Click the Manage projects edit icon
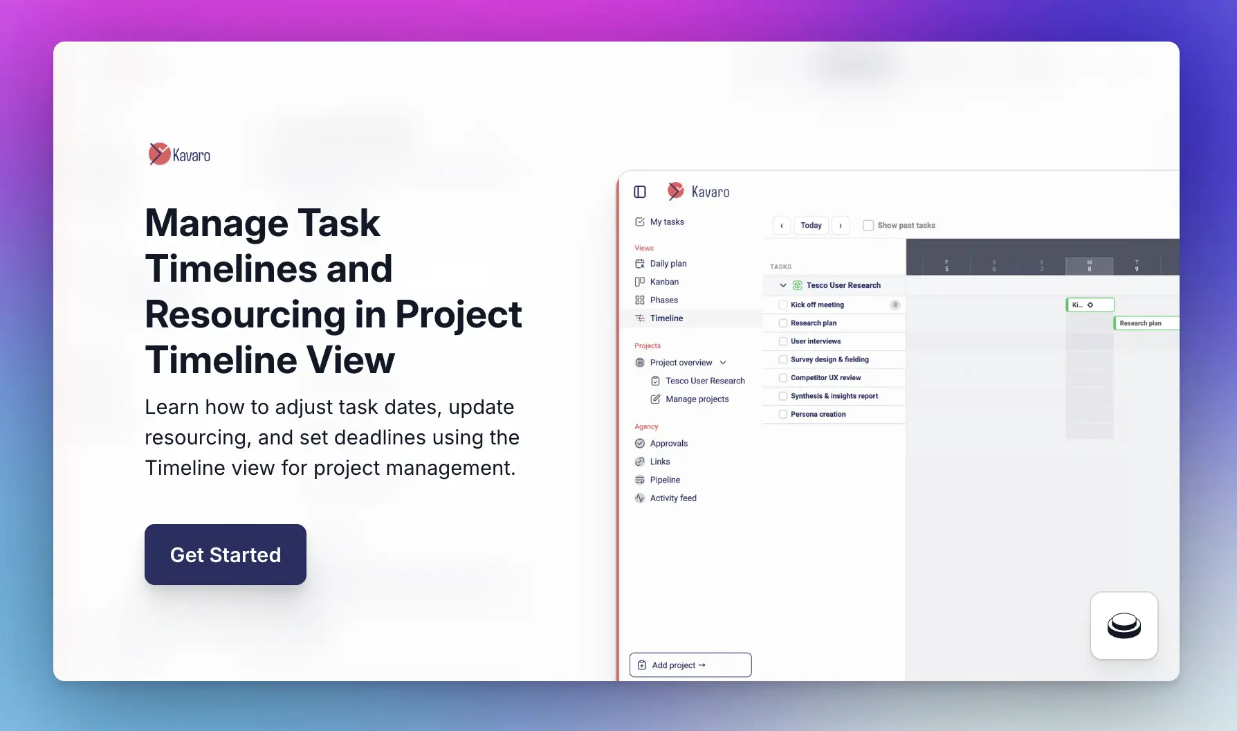 (655, 399)
